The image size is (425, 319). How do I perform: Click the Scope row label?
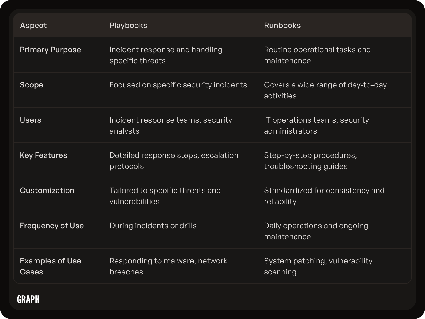click(x=31, y=85)
